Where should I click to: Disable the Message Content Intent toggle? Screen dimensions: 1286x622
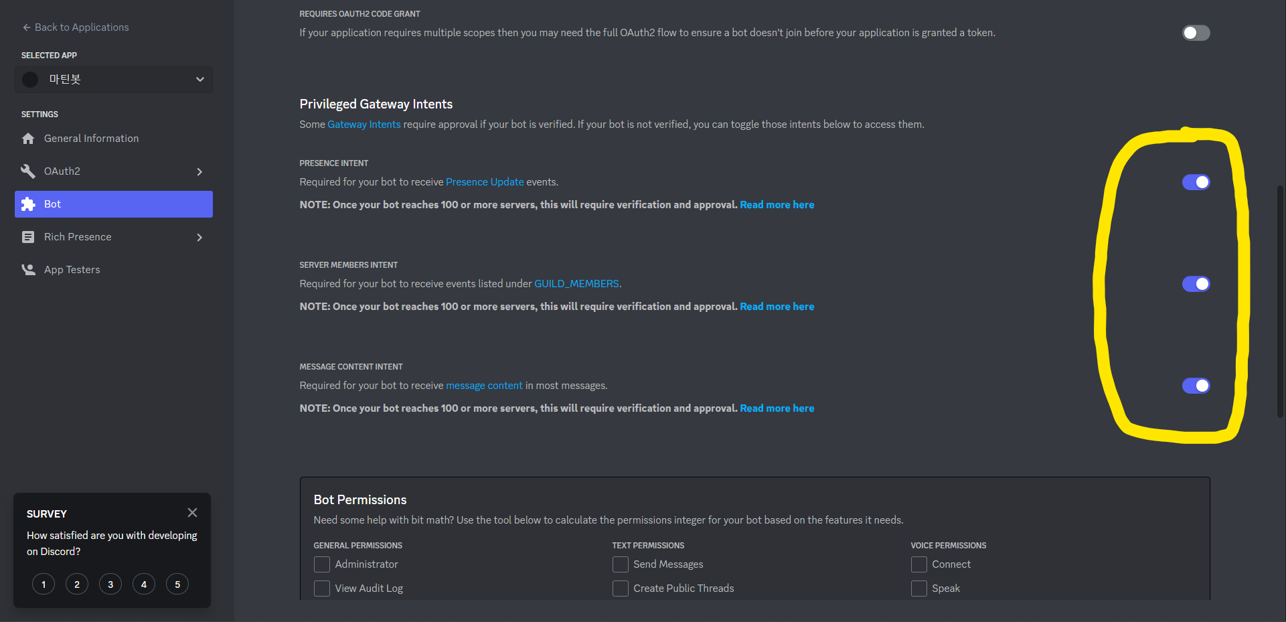[1196, 386]
